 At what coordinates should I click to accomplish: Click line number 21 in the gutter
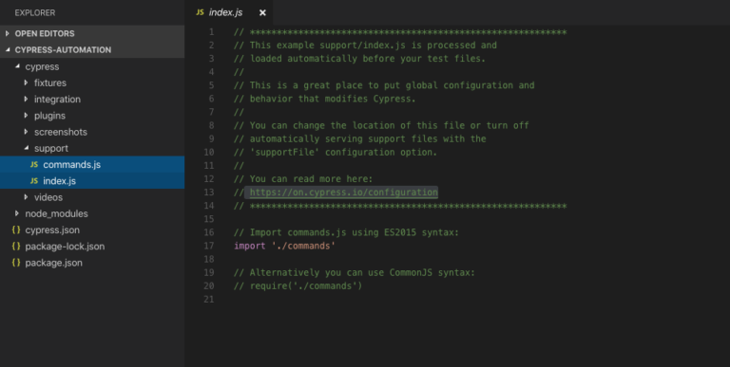pyautogui.click(x=209, y=299)
